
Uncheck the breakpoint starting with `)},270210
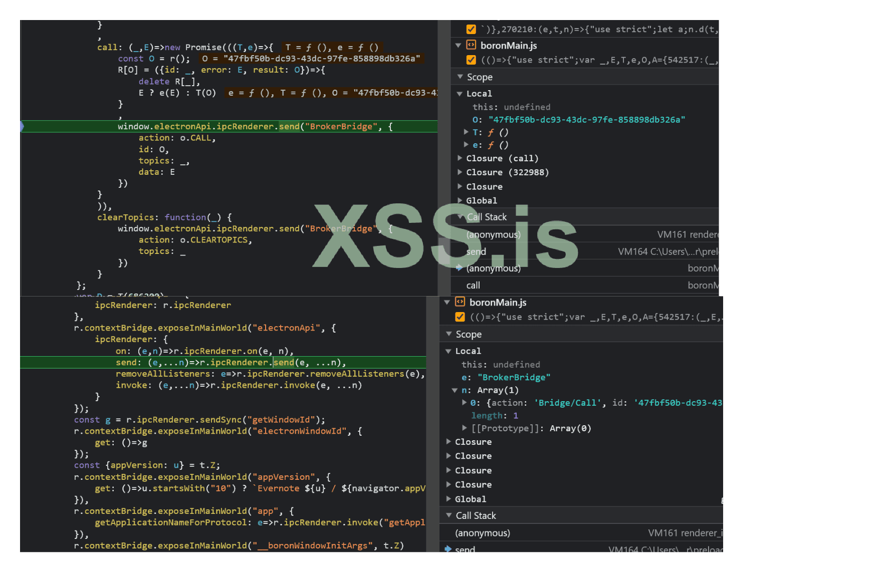point(471,29)
